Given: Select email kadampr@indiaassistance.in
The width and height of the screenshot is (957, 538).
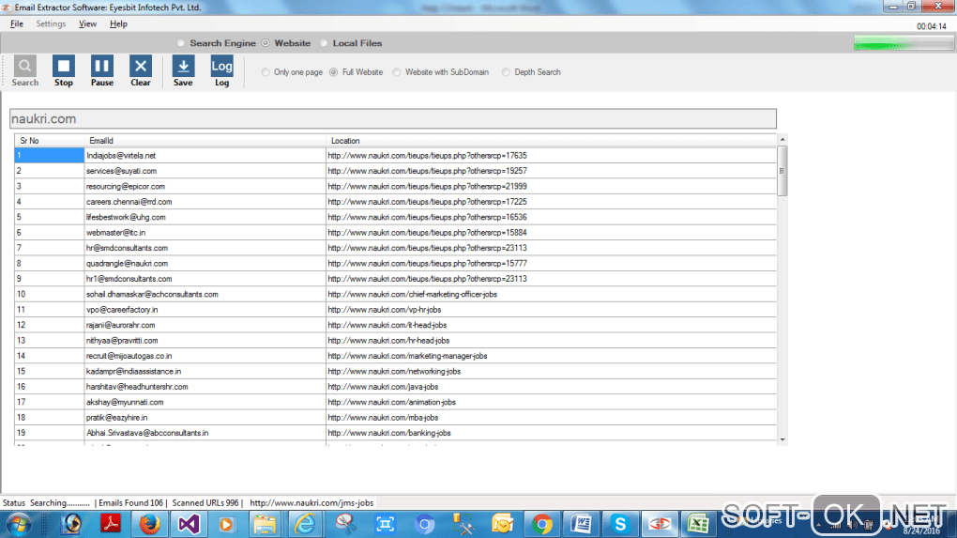Looking at the screenshot, I should point(133,371).
